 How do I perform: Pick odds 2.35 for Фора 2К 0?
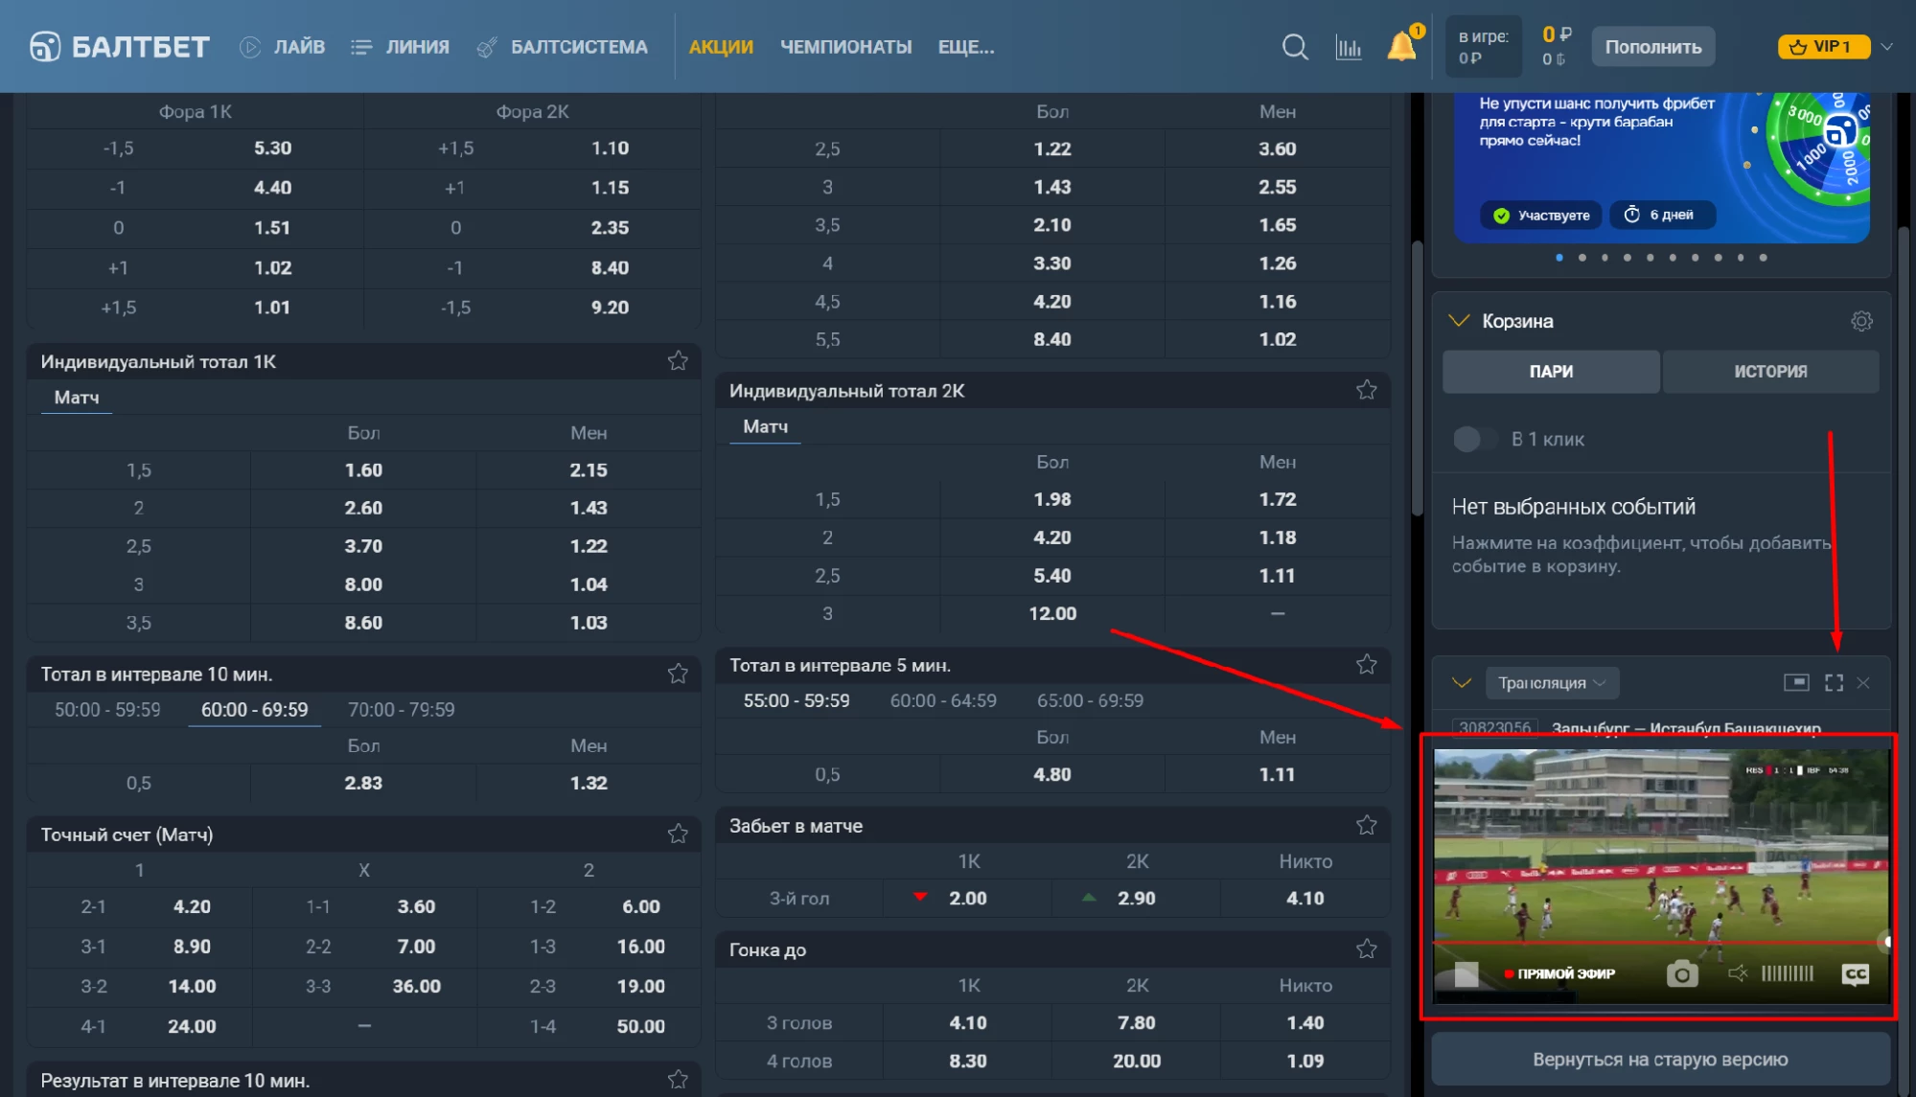click(610, 228)
